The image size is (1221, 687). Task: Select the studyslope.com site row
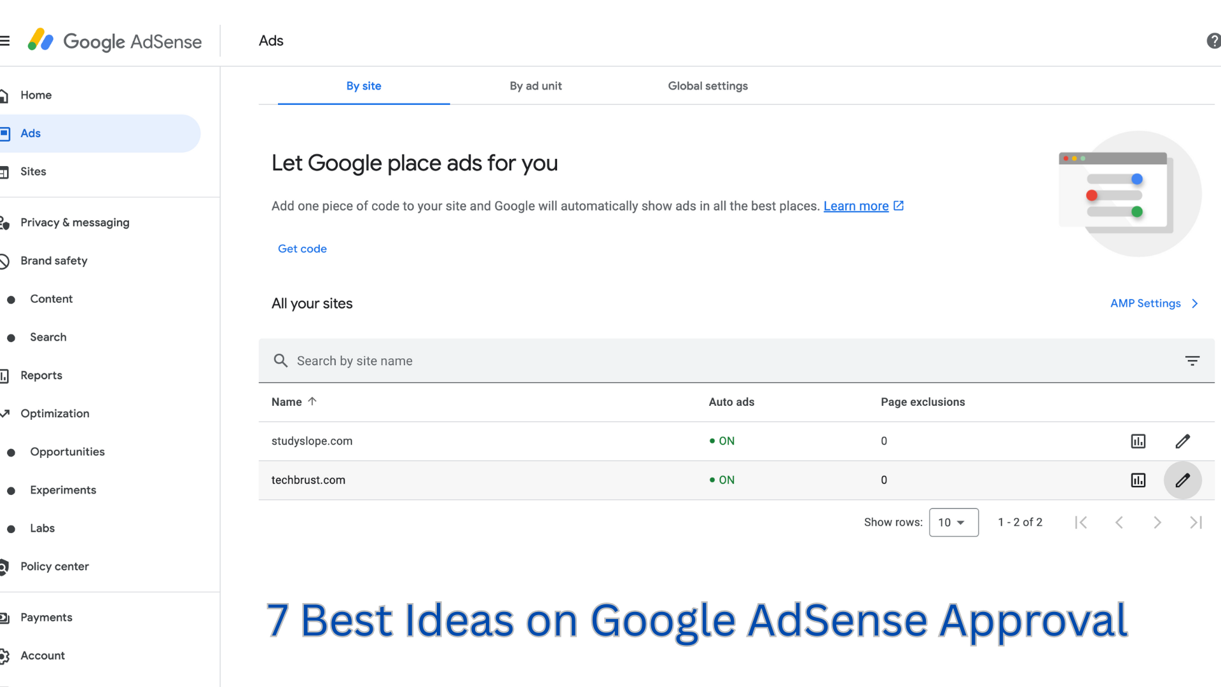coord(736,441)
